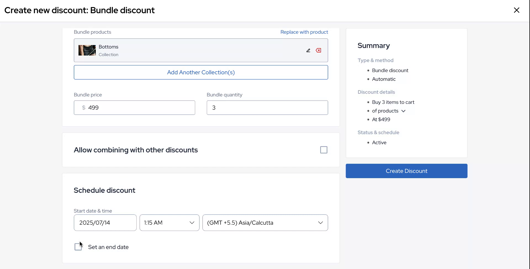Close the Create new discount dialog
Viewport: 530px width, 269px height.
516,10
